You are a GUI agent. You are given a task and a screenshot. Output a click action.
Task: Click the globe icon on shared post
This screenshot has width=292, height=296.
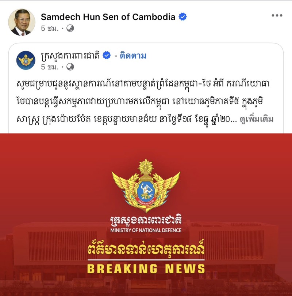pyautogui.click(x=70, y=67)
